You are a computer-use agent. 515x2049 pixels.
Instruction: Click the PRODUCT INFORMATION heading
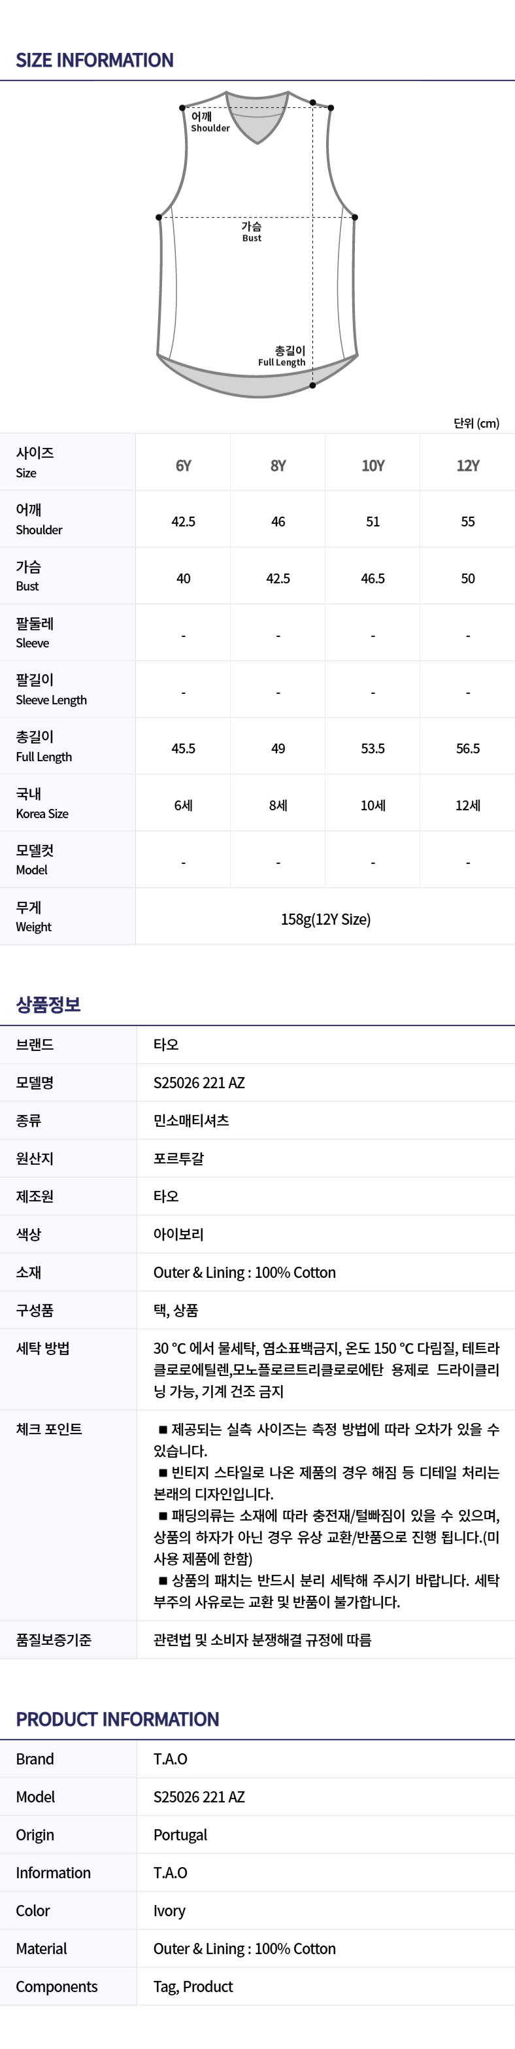(118, 1719)
